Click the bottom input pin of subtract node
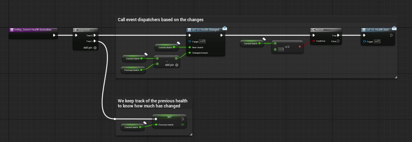Image resolution: width=412 pixels, height=142 pixels. pos(157,64)
